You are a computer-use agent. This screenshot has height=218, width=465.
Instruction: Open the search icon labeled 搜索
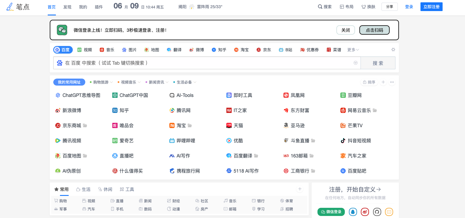pos(325,7)
